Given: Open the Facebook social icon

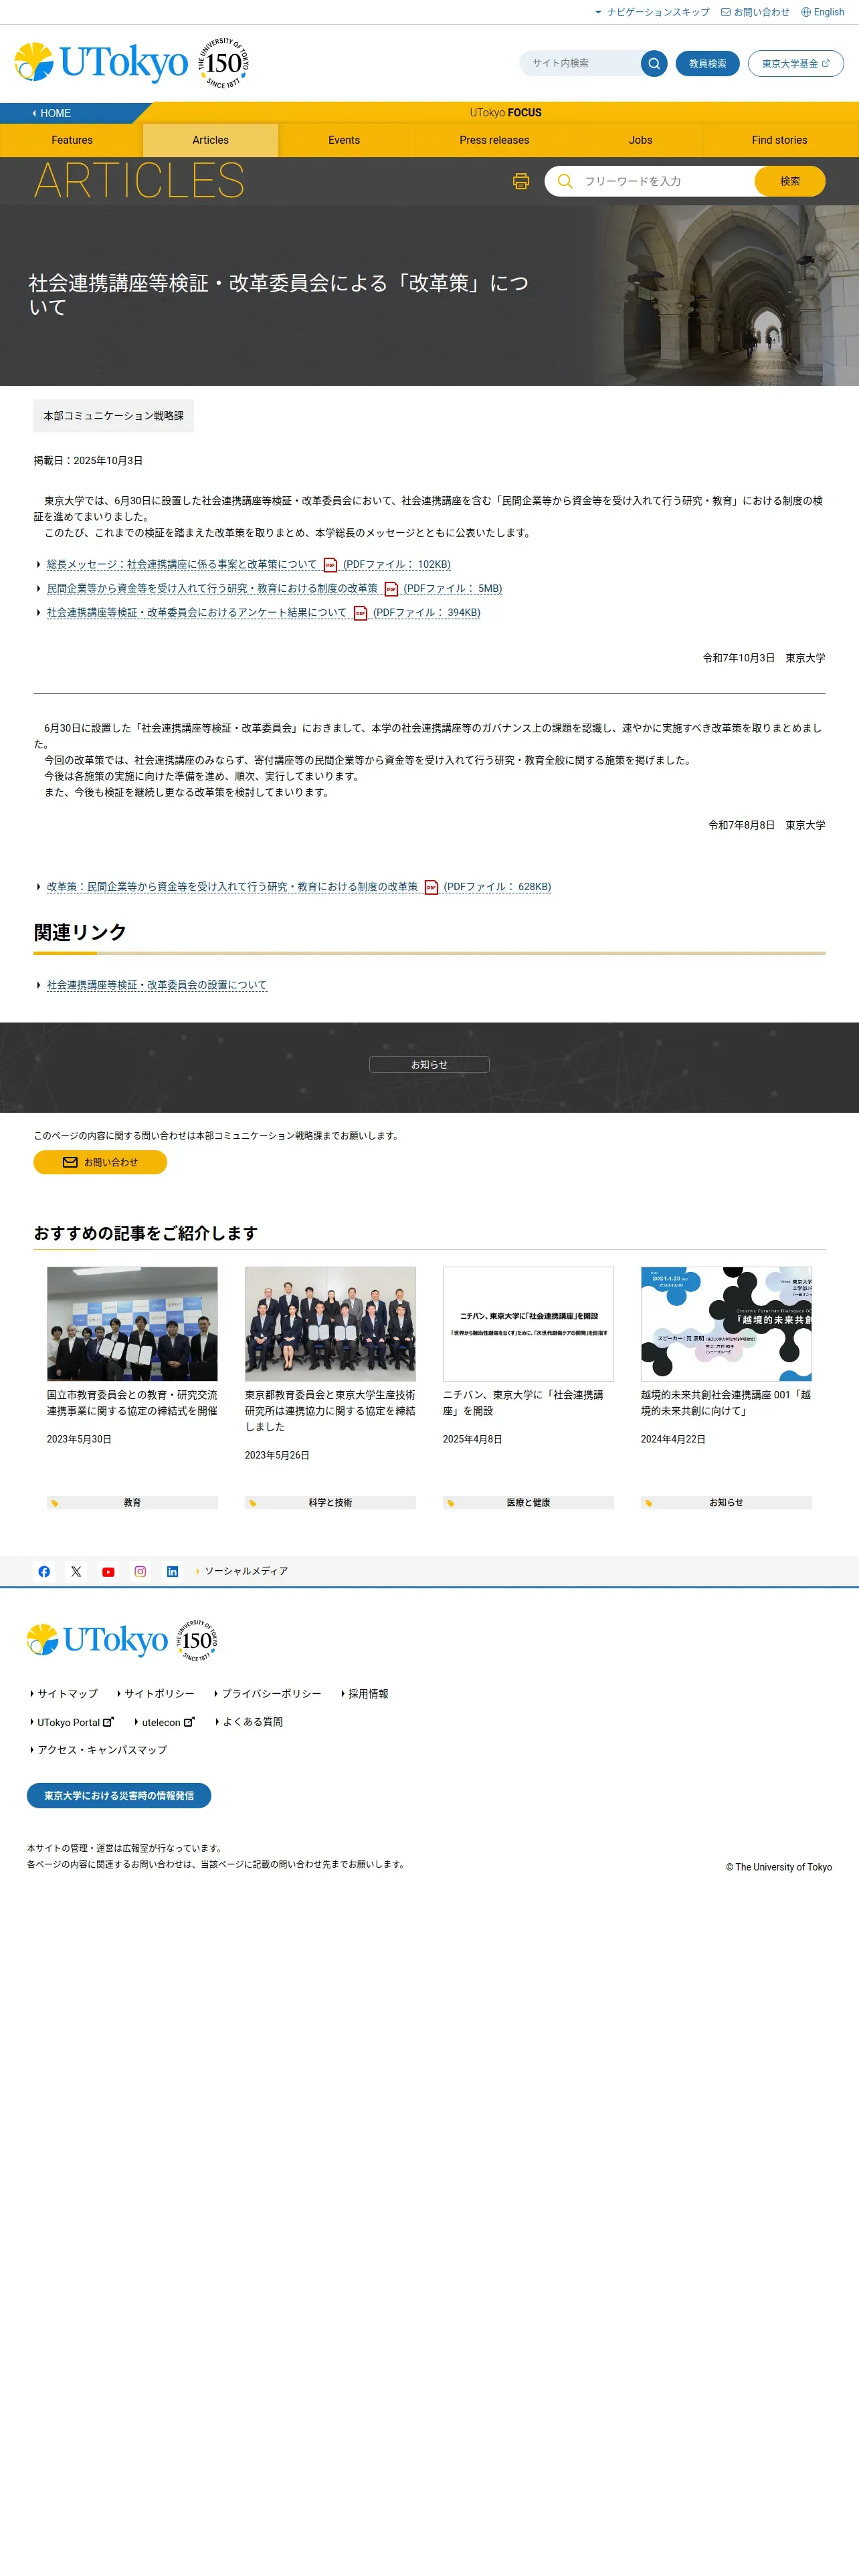Looking at the screenshot, I should (x=44, y=1571).
